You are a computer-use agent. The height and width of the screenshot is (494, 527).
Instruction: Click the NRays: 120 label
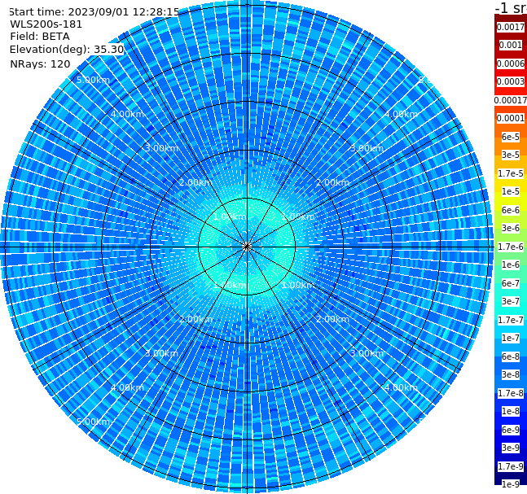point(40,63)
